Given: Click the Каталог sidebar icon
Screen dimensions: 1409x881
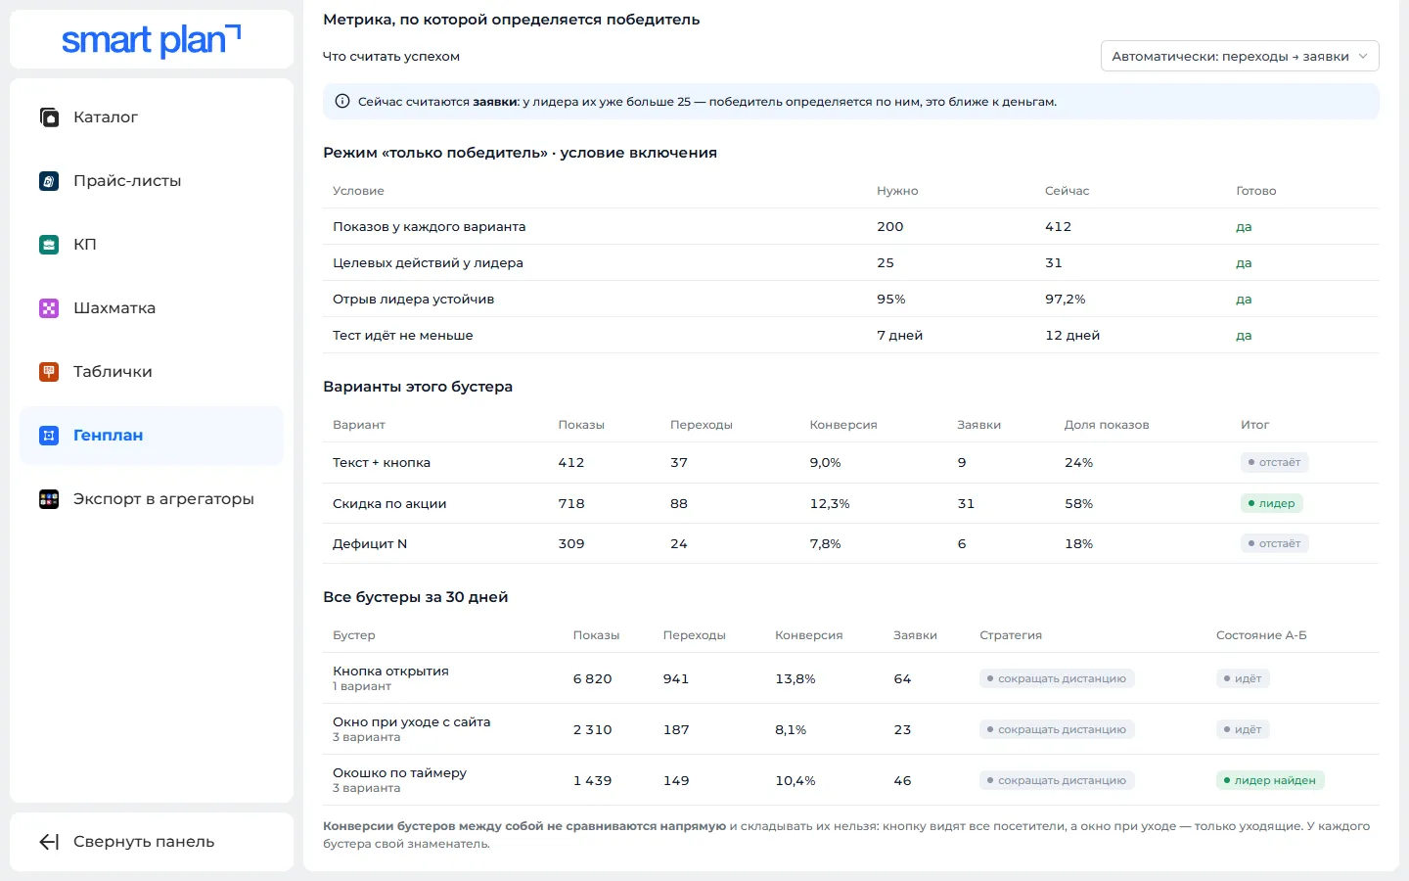Looking at the screenshot, I should [49, 117].
